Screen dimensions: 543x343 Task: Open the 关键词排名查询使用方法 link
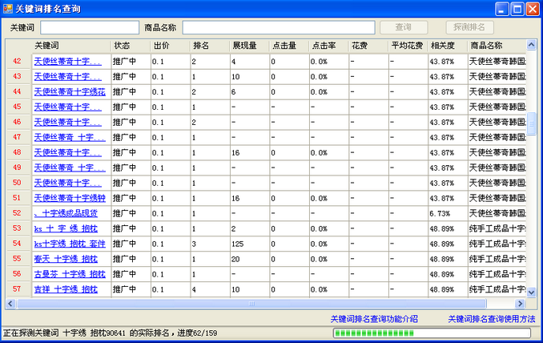[x=491, y=319]
